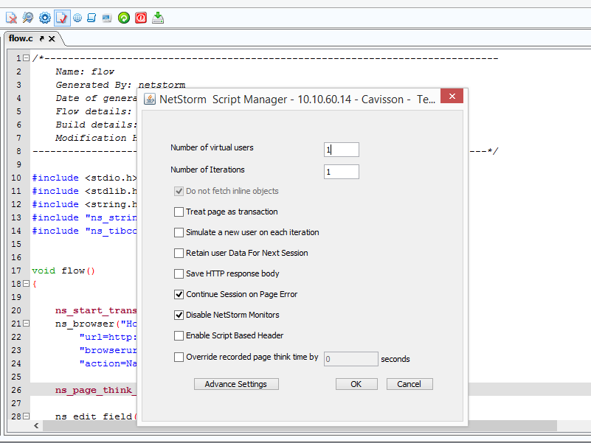Click the green arrow download-to-drive icon
The height and width of the screenshot is (443, 591).
[158, 18]
